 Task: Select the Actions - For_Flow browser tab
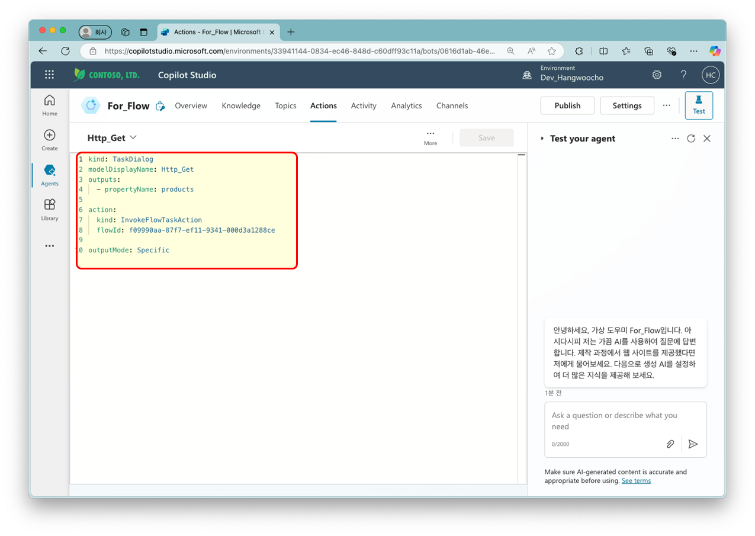(x=218, y=32)
